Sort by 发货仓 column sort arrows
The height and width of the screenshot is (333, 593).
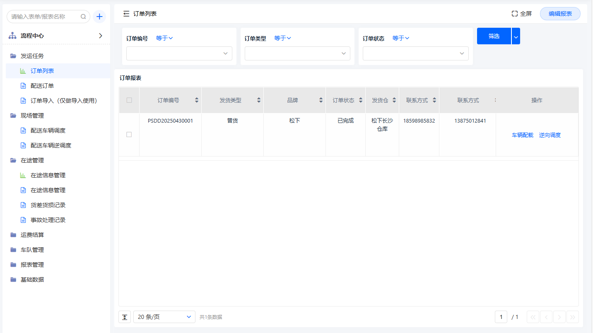pos(394,100)
